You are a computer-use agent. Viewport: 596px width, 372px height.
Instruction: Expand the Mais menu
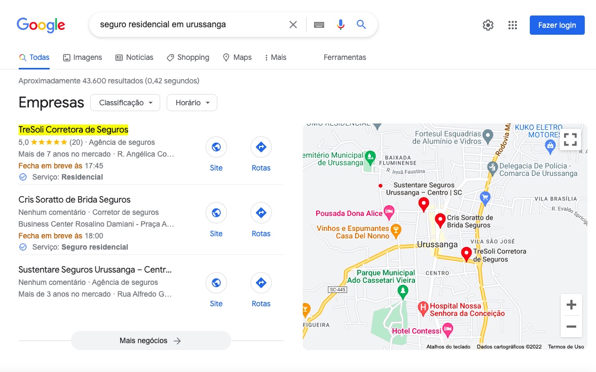(x=276, y=57)
